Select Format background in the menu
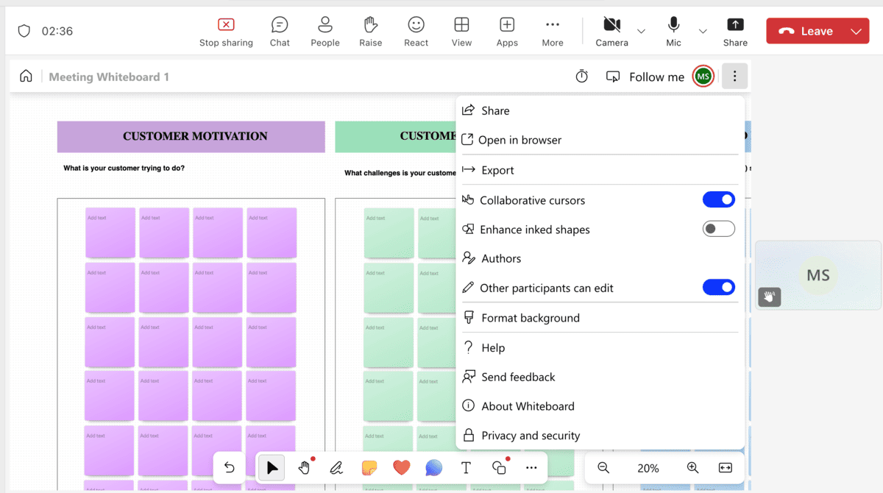Image resolution: width=883 pixels, height=493 pixels. [531, 318]
